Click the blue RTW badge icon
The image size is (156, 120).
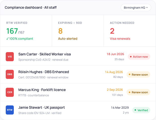coord(10,110)
